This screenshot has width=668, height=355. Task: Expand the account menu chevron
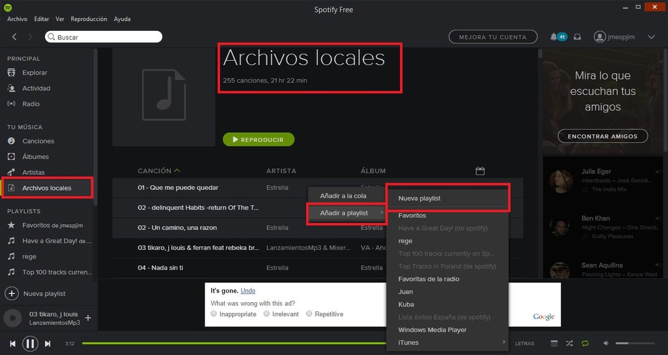tap(652, 37)
